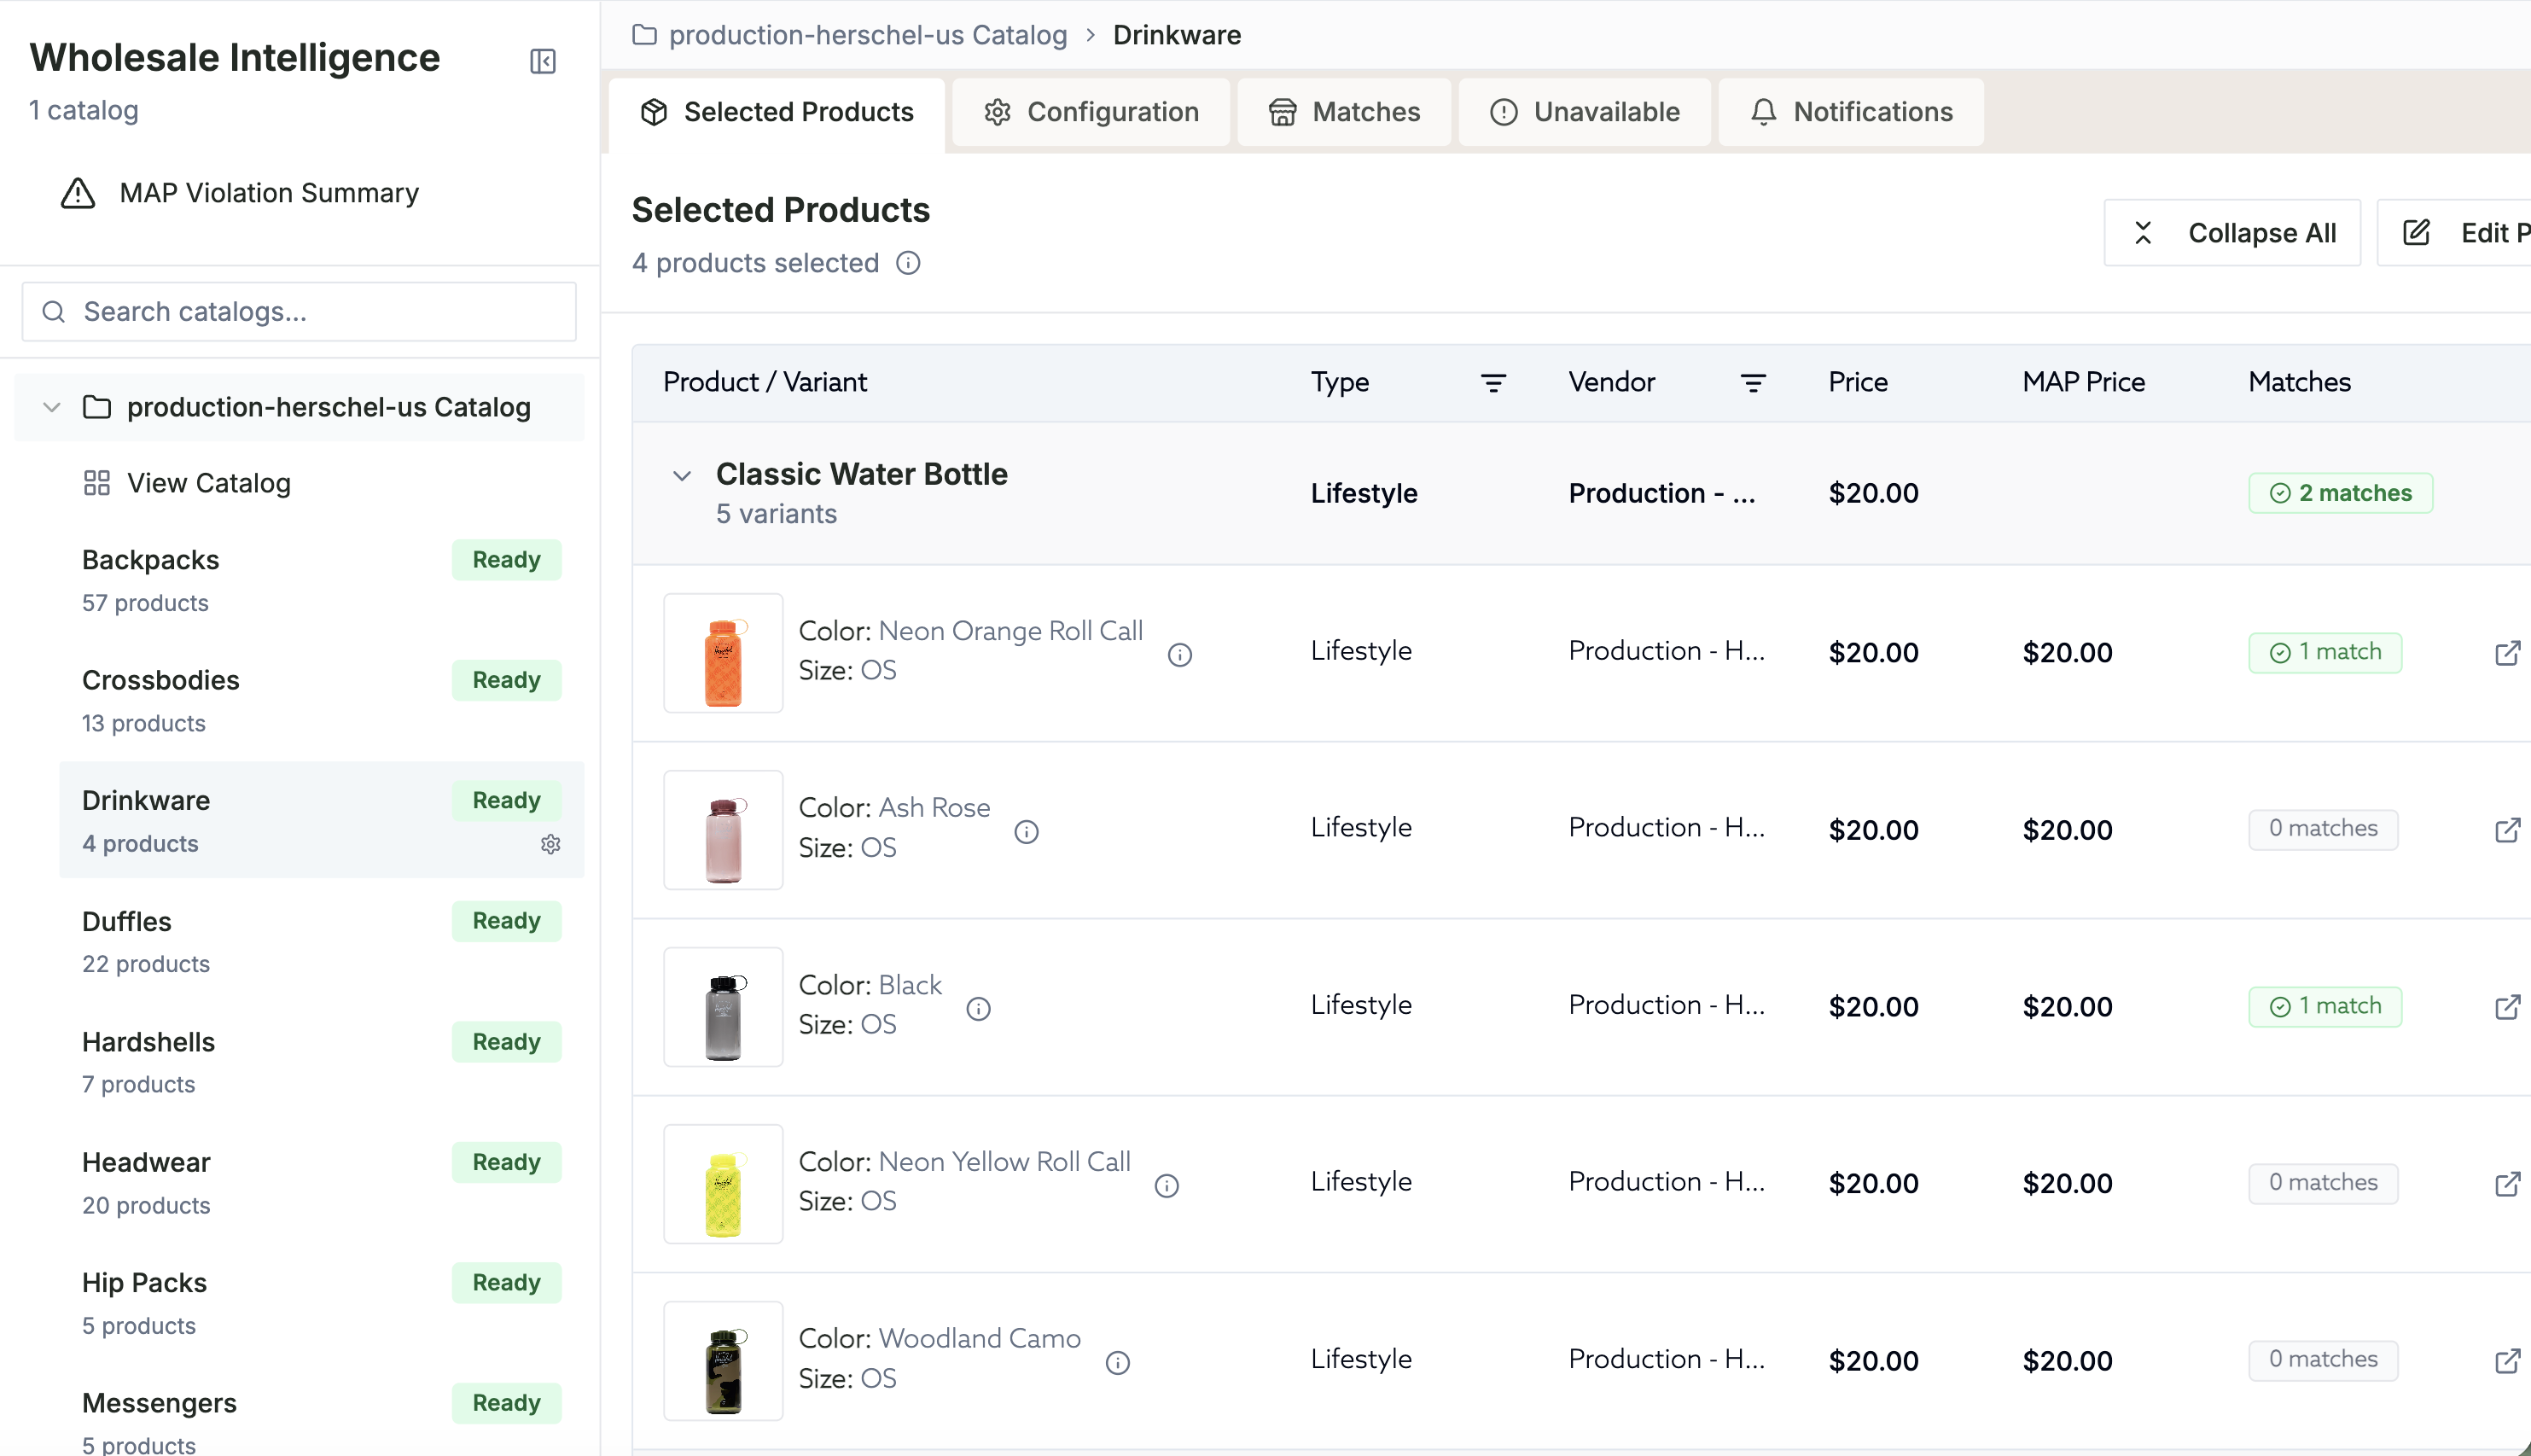Screen dimensions: 2531x1456
Task: Click the Edit button
Action: click(x=2455, y=233)
